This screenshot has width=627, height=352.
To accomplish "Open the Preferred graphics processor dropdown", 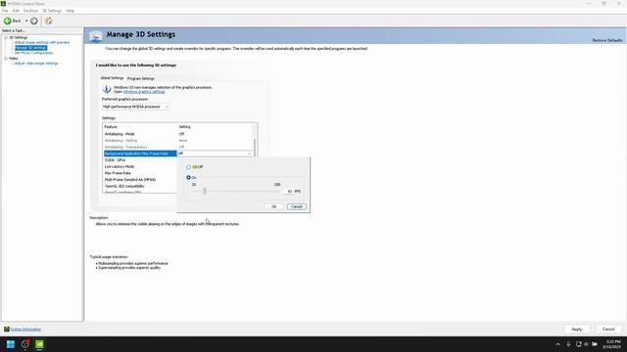I will tap(135, 107).
